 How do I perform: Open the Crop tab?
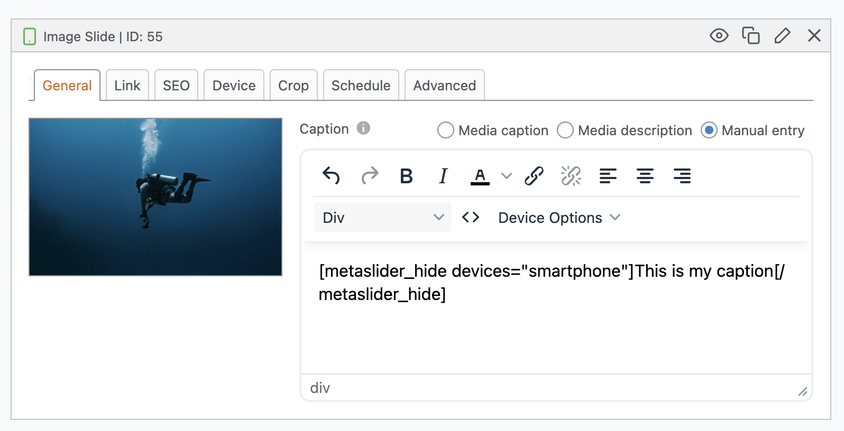(x=293, y=86)
